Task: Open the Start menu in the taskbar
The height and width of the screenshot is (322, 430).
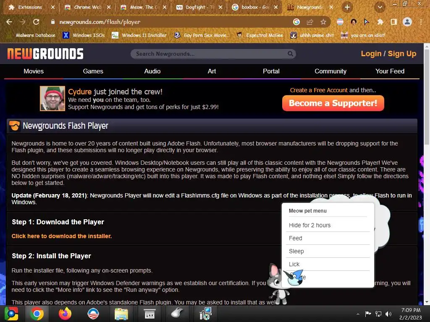Action: pos(11,314)
